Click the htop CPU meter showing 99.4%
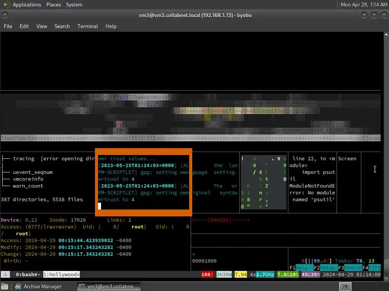The height and width of the screenshot is (291, 389). point(316,261)
